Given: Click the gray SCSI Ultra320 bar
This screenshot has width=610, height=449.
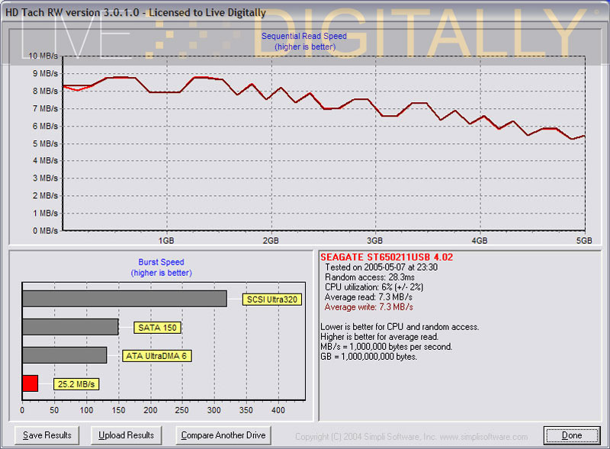Looking at the screenshot, I should pyautogui.click(x=124, y=299).
